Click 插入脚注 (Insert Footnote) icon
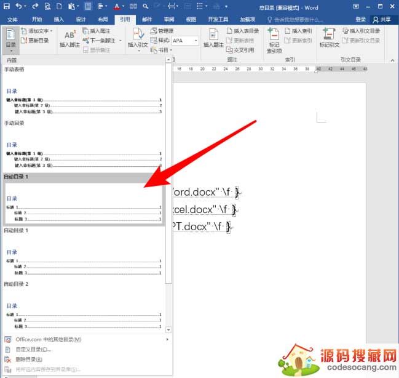Screen dimensions: 399x378 click(69, 38)
